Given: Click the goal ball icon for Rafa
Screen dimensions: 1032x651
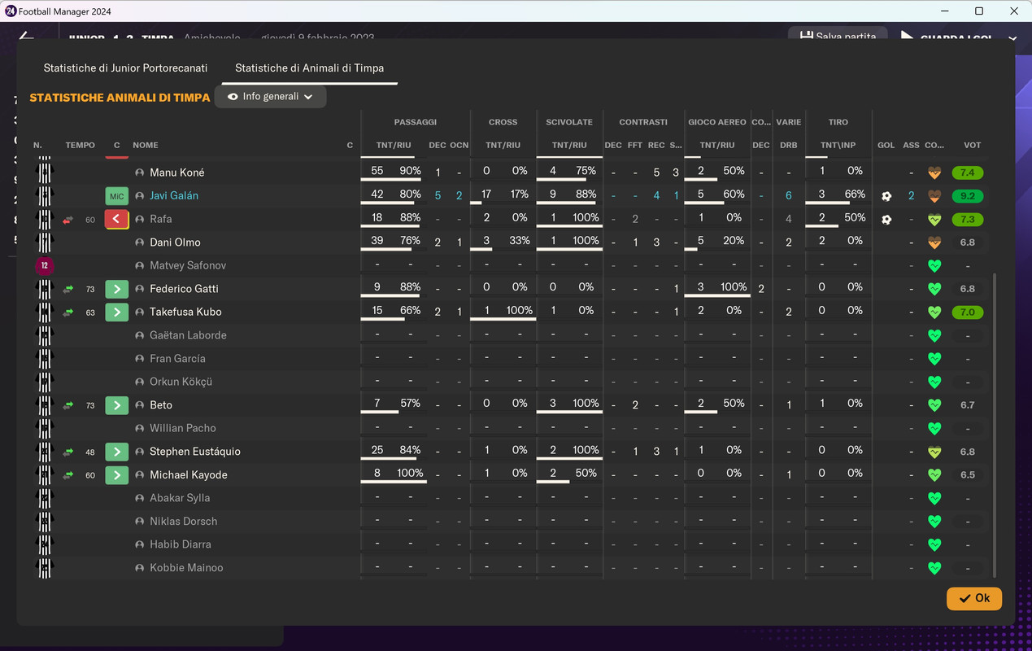Looking at the screenshot, I should pyautogui.click(x=886, y=220).
